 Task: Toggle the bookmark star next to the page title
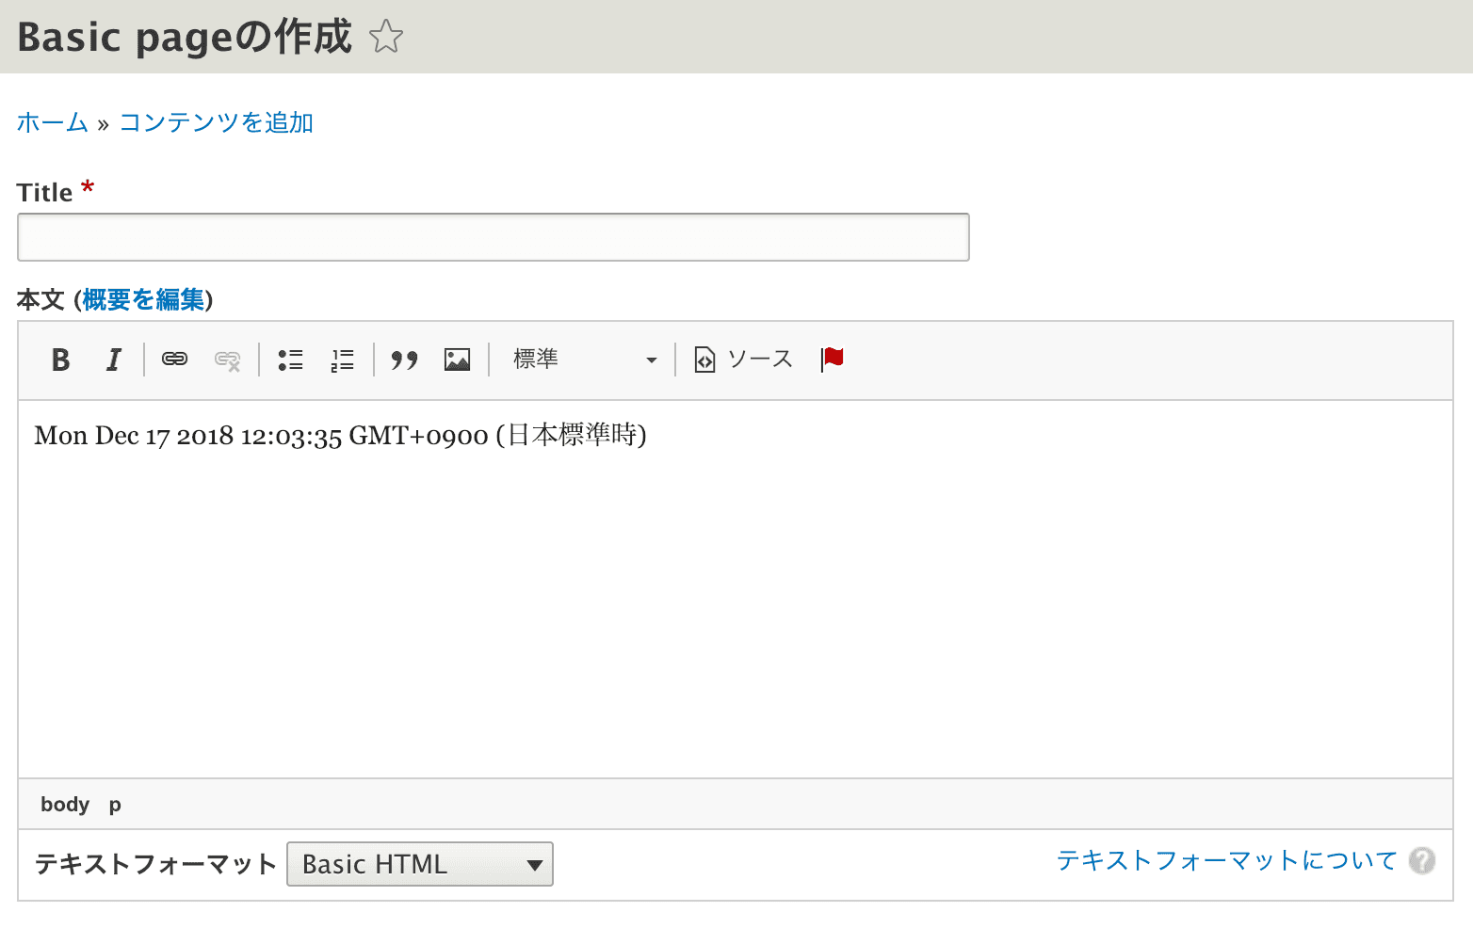(x=385, y=36)
